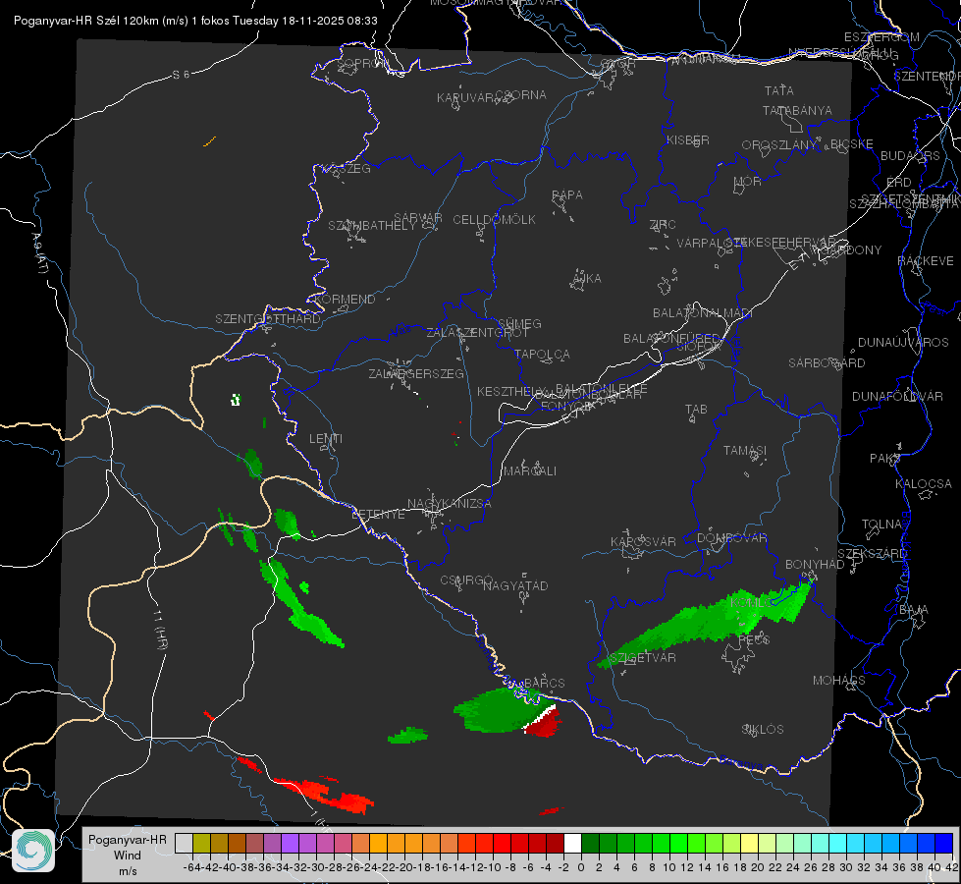Click the MÓR town label
Screen dimensions: 961x884
point(748,182)
